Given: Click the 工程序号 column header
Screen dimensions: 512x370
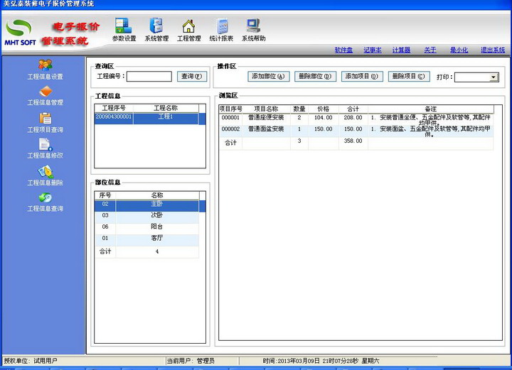Looking at the screenshot, I should tap(114, 108).
